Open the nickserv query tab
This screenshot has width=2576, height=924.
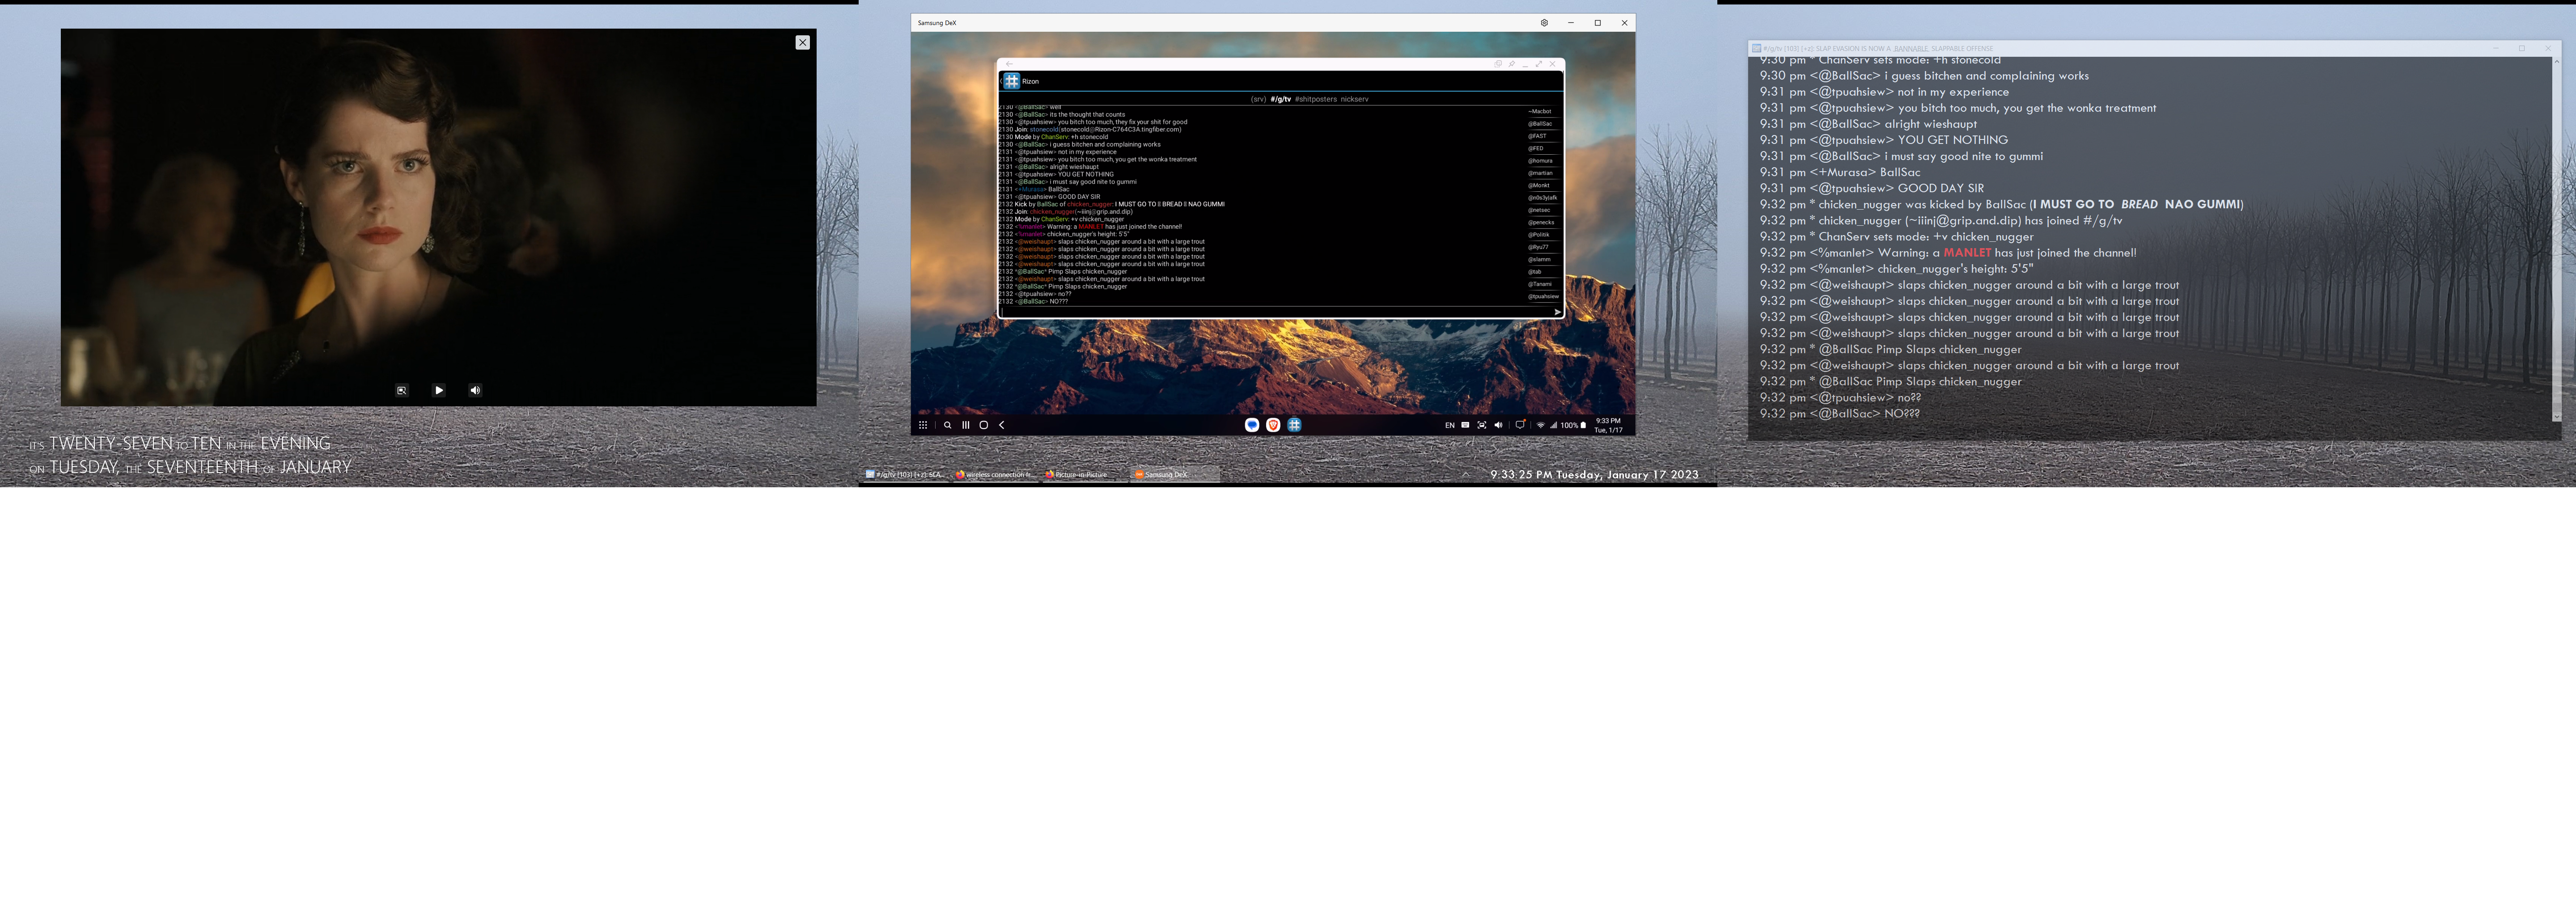pos(1355,99)
